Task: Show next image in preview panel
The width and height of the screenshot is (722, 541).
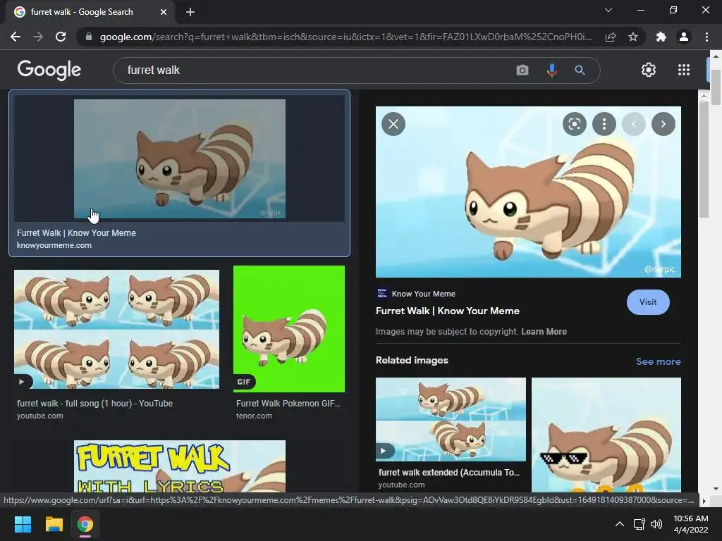Action: tap(663, 124)
